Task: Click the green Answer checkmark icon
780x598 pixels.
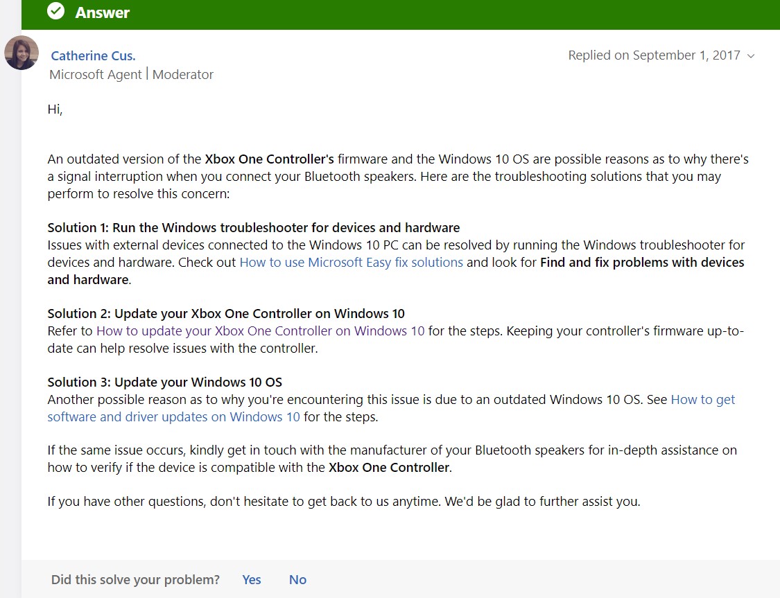Action: pyautogui.click(x=55, y=11)
